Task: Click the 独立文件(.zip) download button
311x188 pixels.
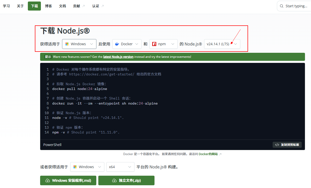Action: (126, 180)
